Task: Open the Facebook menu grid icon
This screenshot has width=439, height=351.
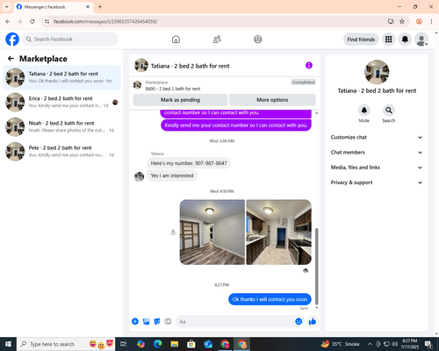Action: 388,39
